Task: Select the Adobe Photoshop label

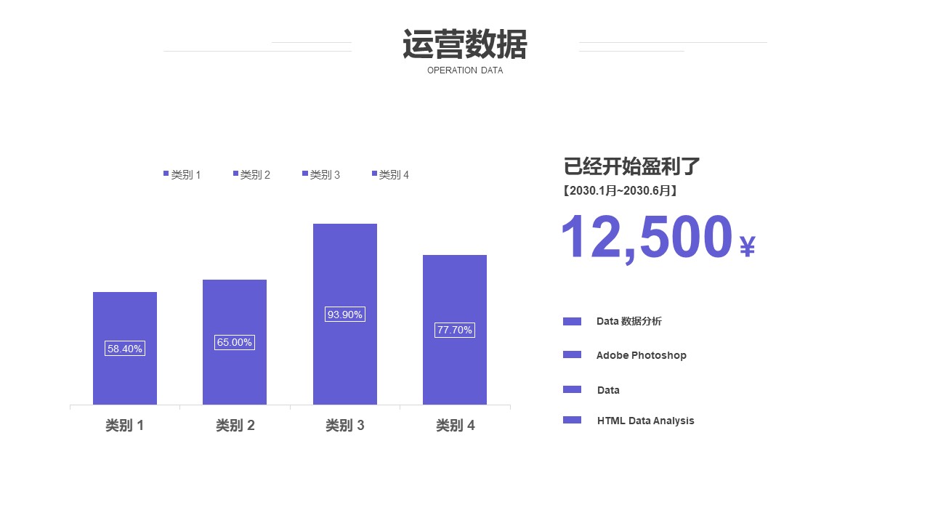Action: tap(642, 355)
